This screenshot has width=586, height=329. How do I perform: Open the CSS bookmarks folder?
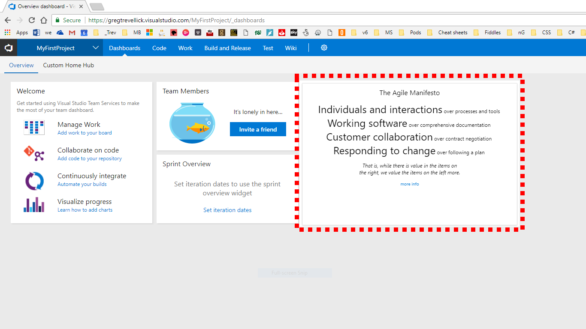[541, 32]
